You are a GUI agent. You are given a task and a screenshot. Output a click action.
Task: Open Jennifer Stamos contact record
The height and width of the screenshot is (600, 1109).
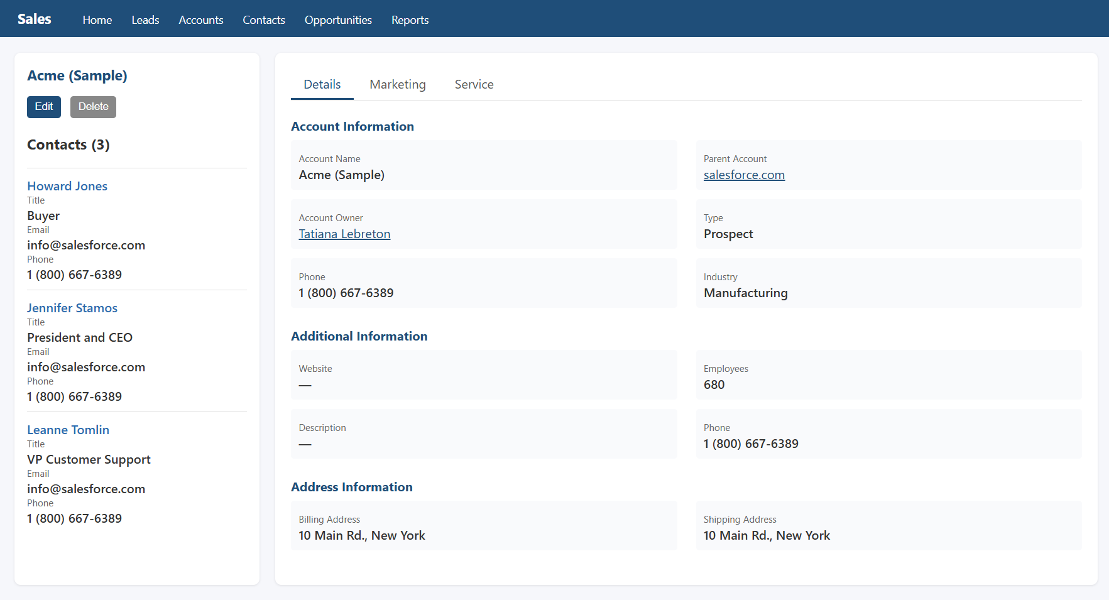pyautogui.click(x=72, y=308)
